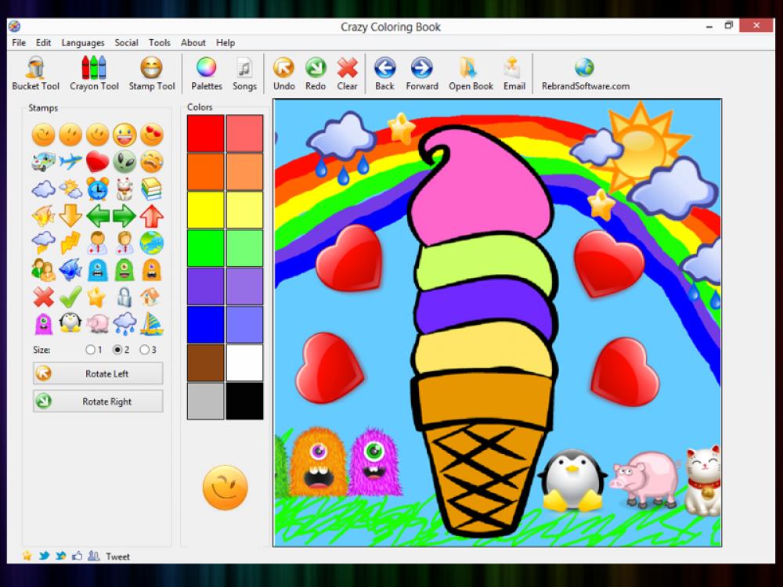The width and height of the screenshot is (783, 587).
Task: Click the Tweet link at the bottom
Action: (117, 557)
